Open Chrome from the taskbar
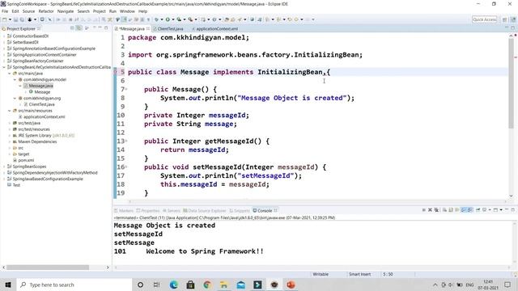Screen dimensions: 518x291 [207, 285]
